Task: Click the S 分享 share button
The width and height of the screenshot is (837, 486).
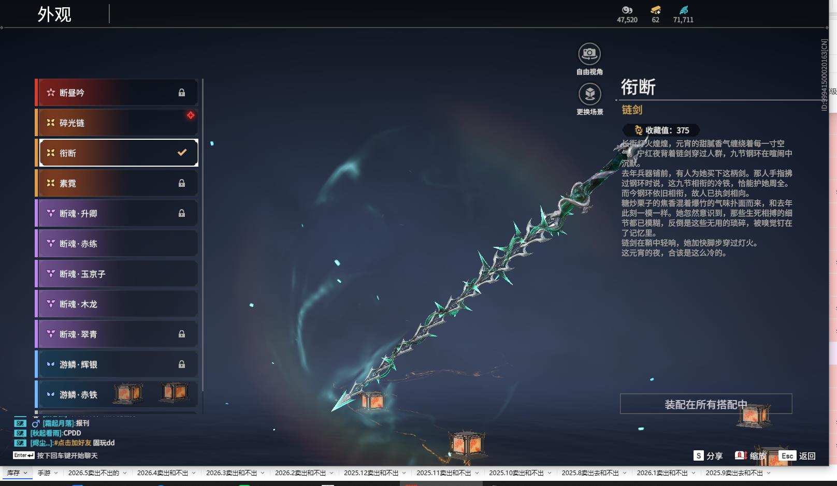Action: tap(708, 455)
